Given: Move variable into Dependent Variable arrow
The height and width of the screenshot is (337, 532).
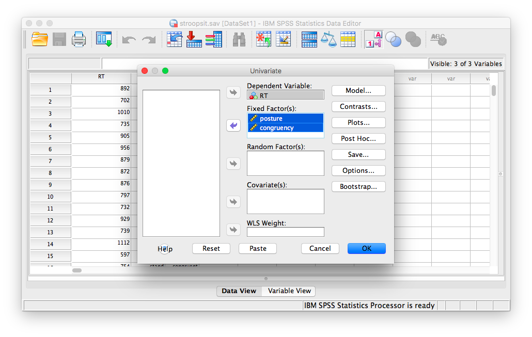Looking at the screenshot, I should pyautogui.click(x=233, y=92).
